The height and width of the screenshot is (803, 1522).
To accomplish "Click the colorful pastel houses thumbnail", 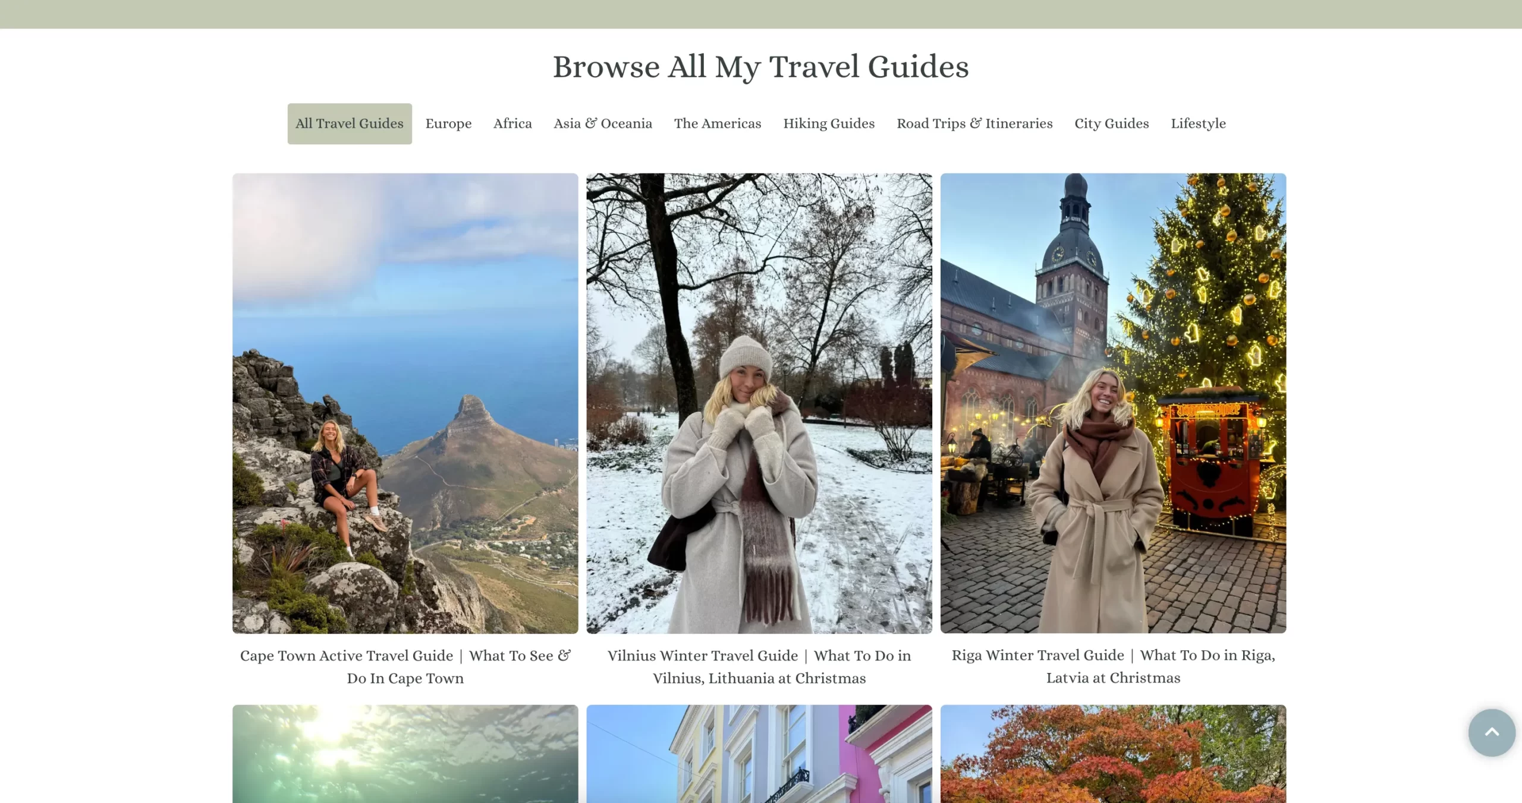I will pos(759,754).
